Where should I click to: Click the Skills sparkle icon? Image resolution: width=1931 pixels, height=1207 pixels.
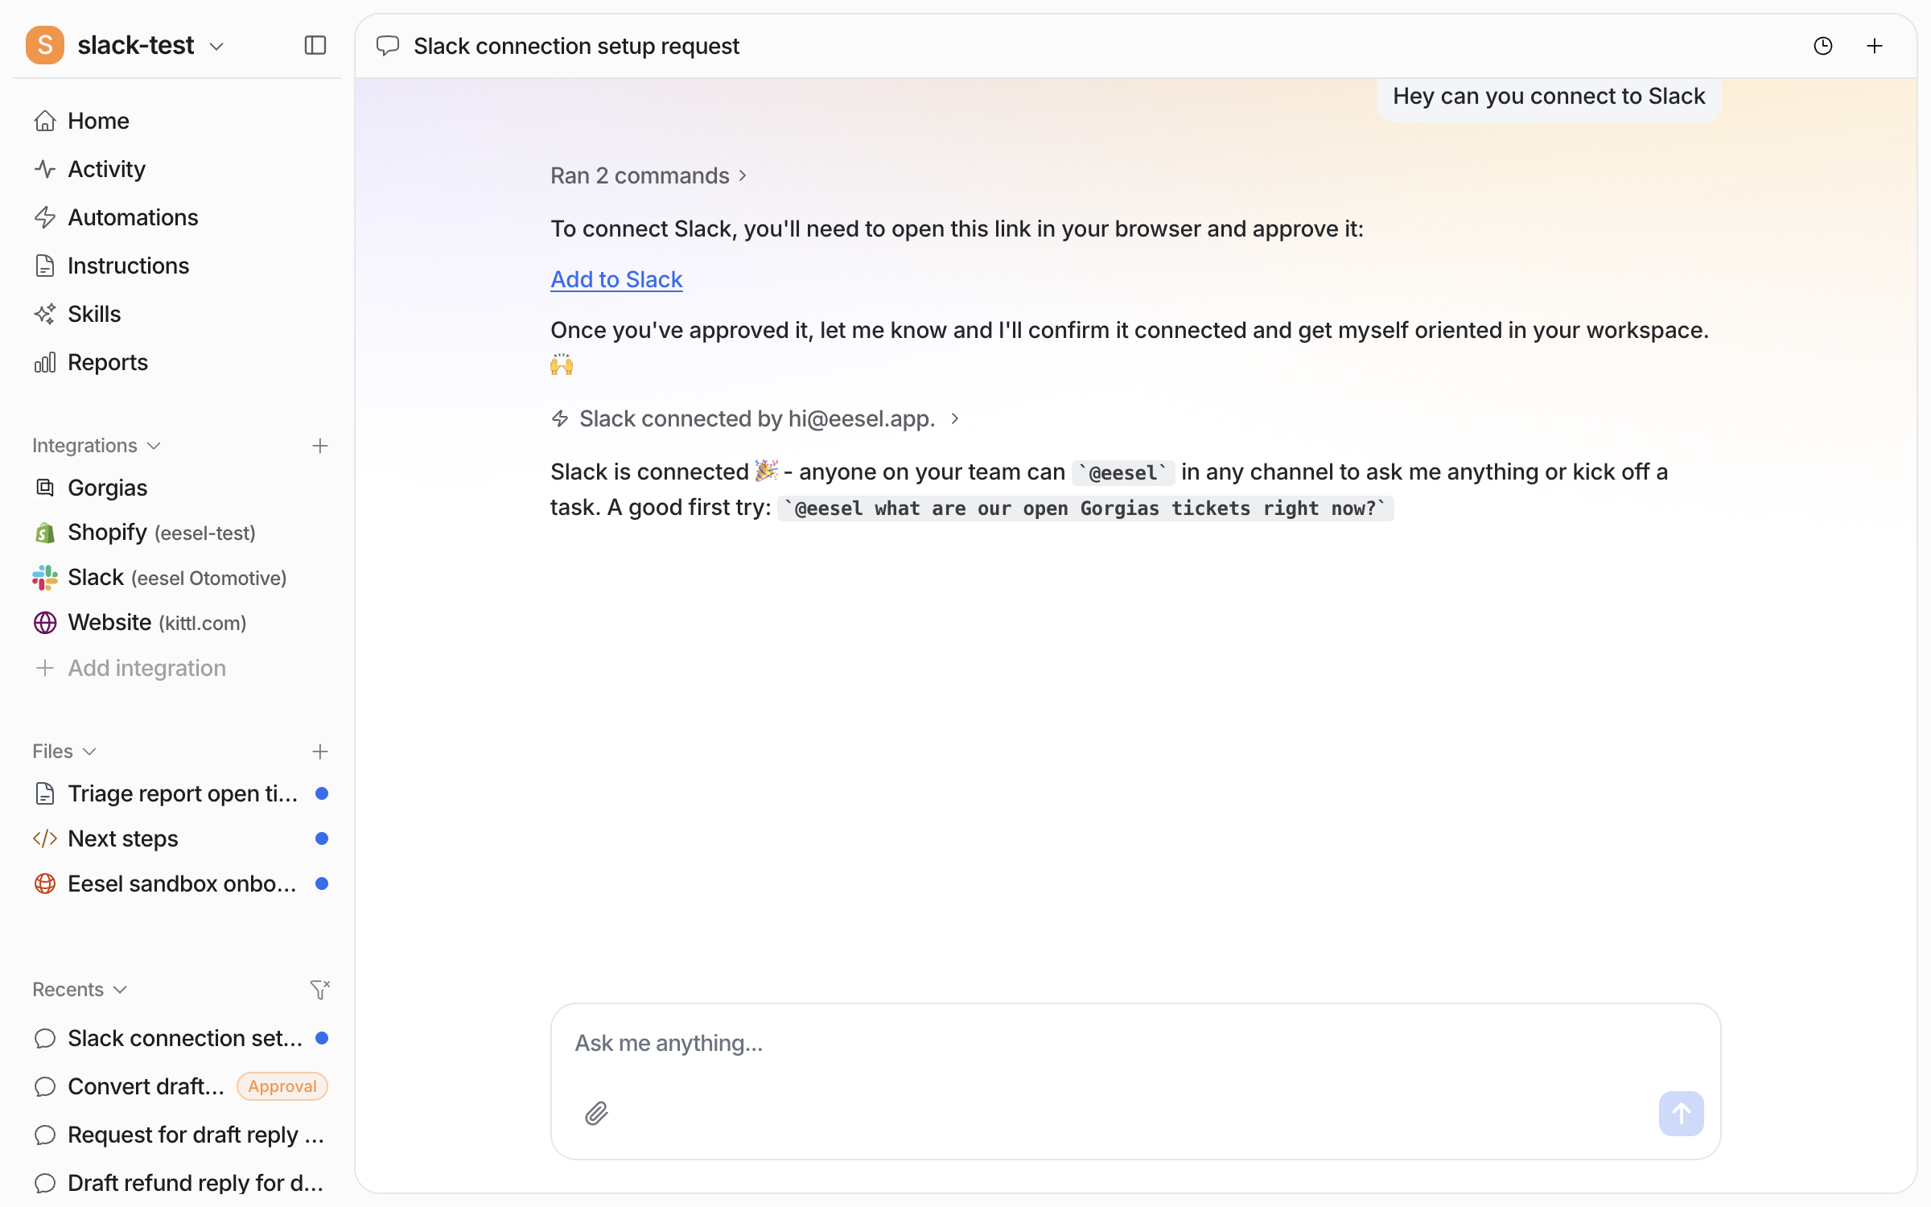(45, 314)
